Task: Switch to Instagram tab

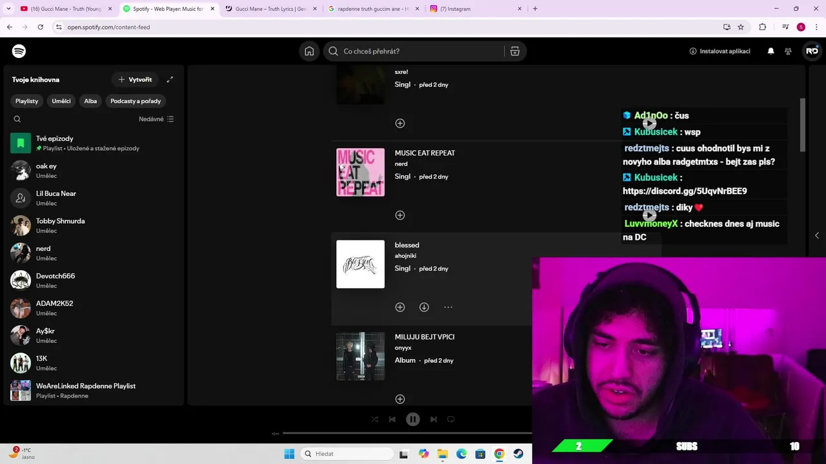Action: coord(476,9)
